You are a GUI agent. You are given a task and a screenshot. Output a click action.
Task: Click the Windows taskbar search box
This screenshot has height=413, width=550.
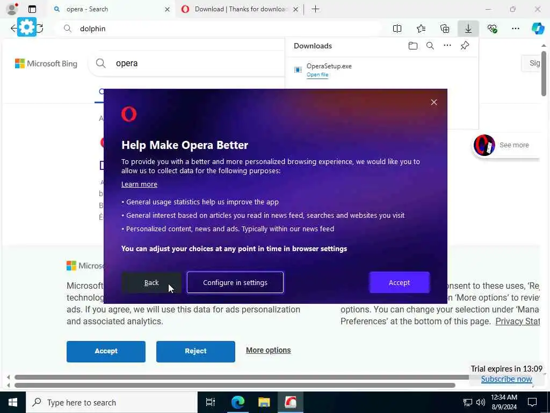click(112, 402)
